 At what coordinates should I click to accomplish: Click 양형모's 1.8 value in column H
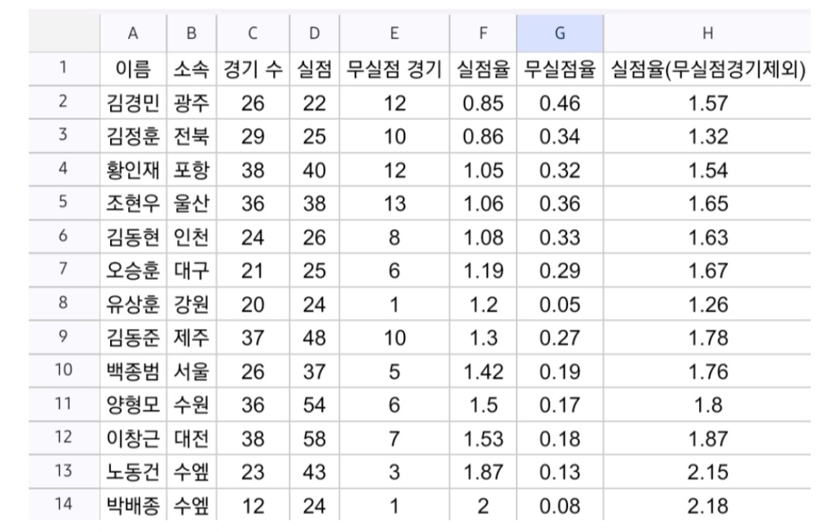(x=707, y=406)
